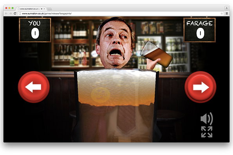233x155 pixels.
Task: Open the Chrome hamburger menu
Action: (227, 13)
